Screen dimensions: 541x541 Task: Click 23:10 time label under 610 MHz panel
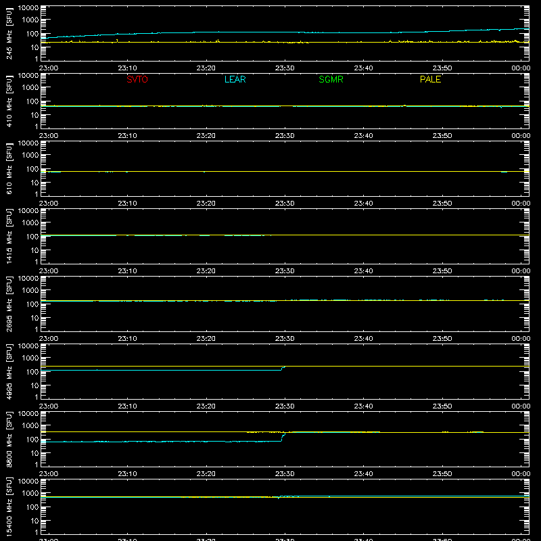[127, 204]
